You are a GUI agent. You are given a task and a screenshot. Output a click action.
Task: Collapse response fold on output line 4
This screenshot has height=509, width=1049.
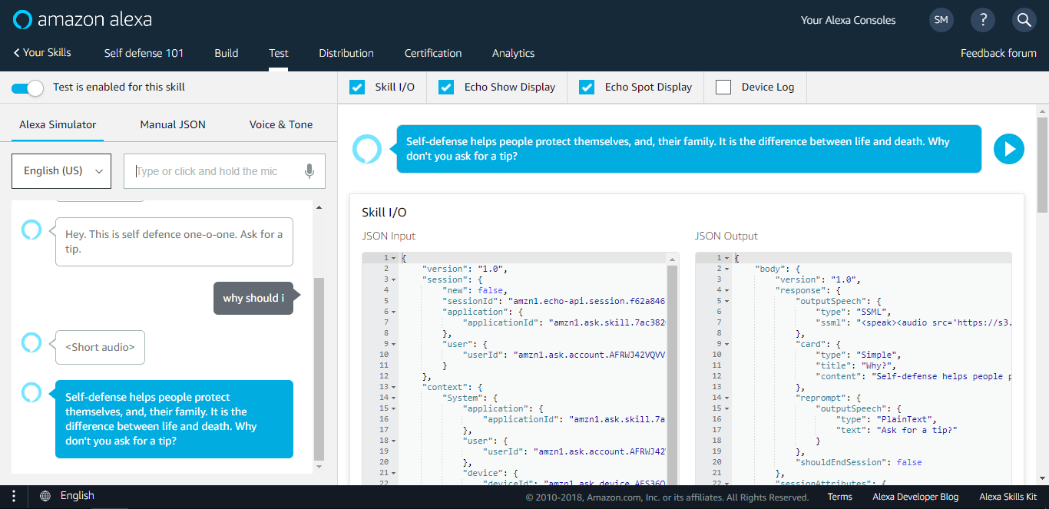[726, 290]
